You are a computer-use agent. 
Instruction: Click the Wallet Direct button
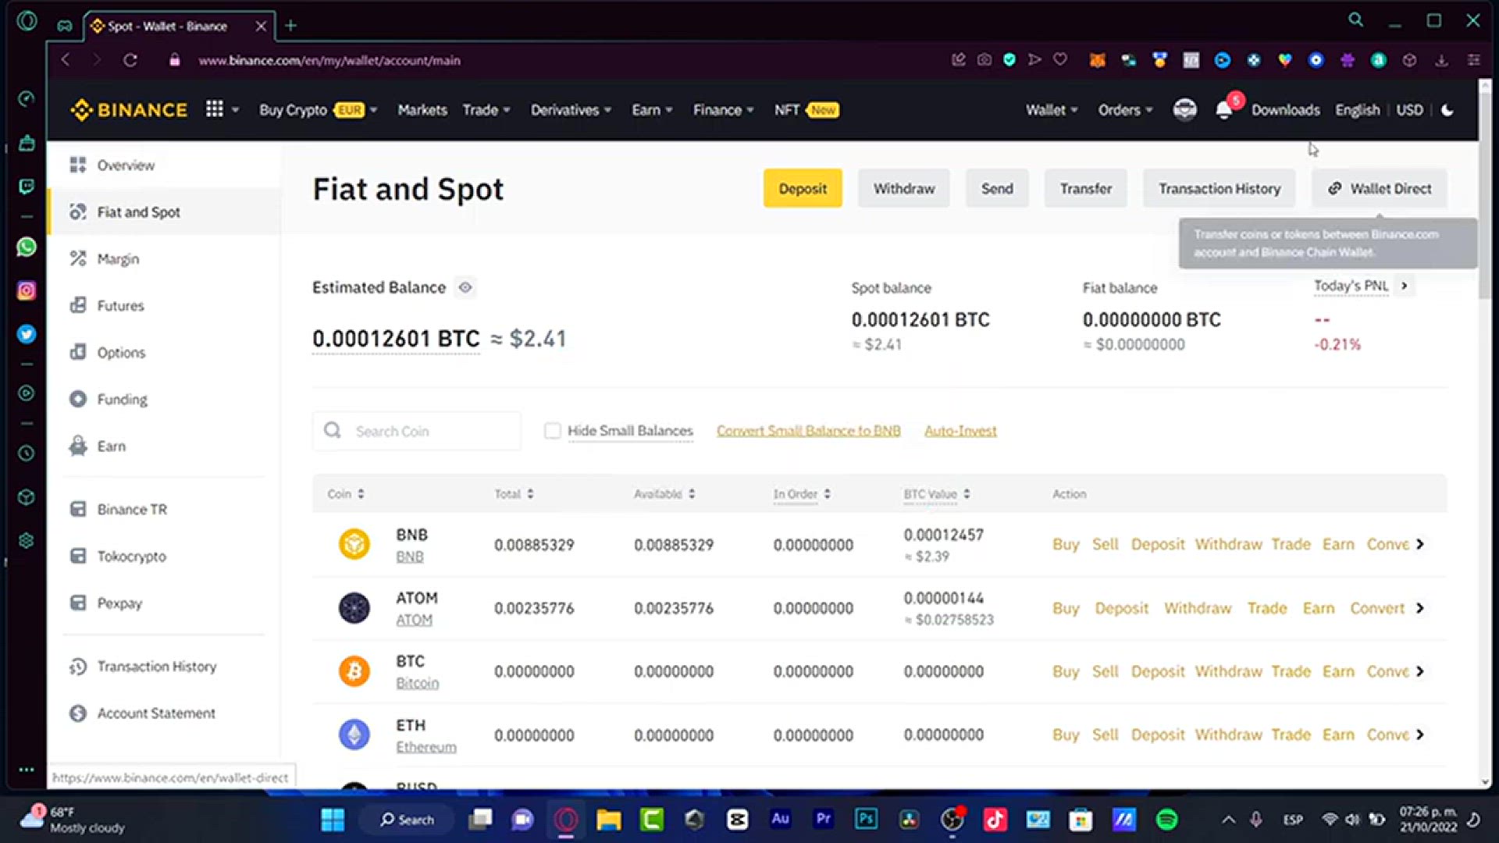(1380, 188)
